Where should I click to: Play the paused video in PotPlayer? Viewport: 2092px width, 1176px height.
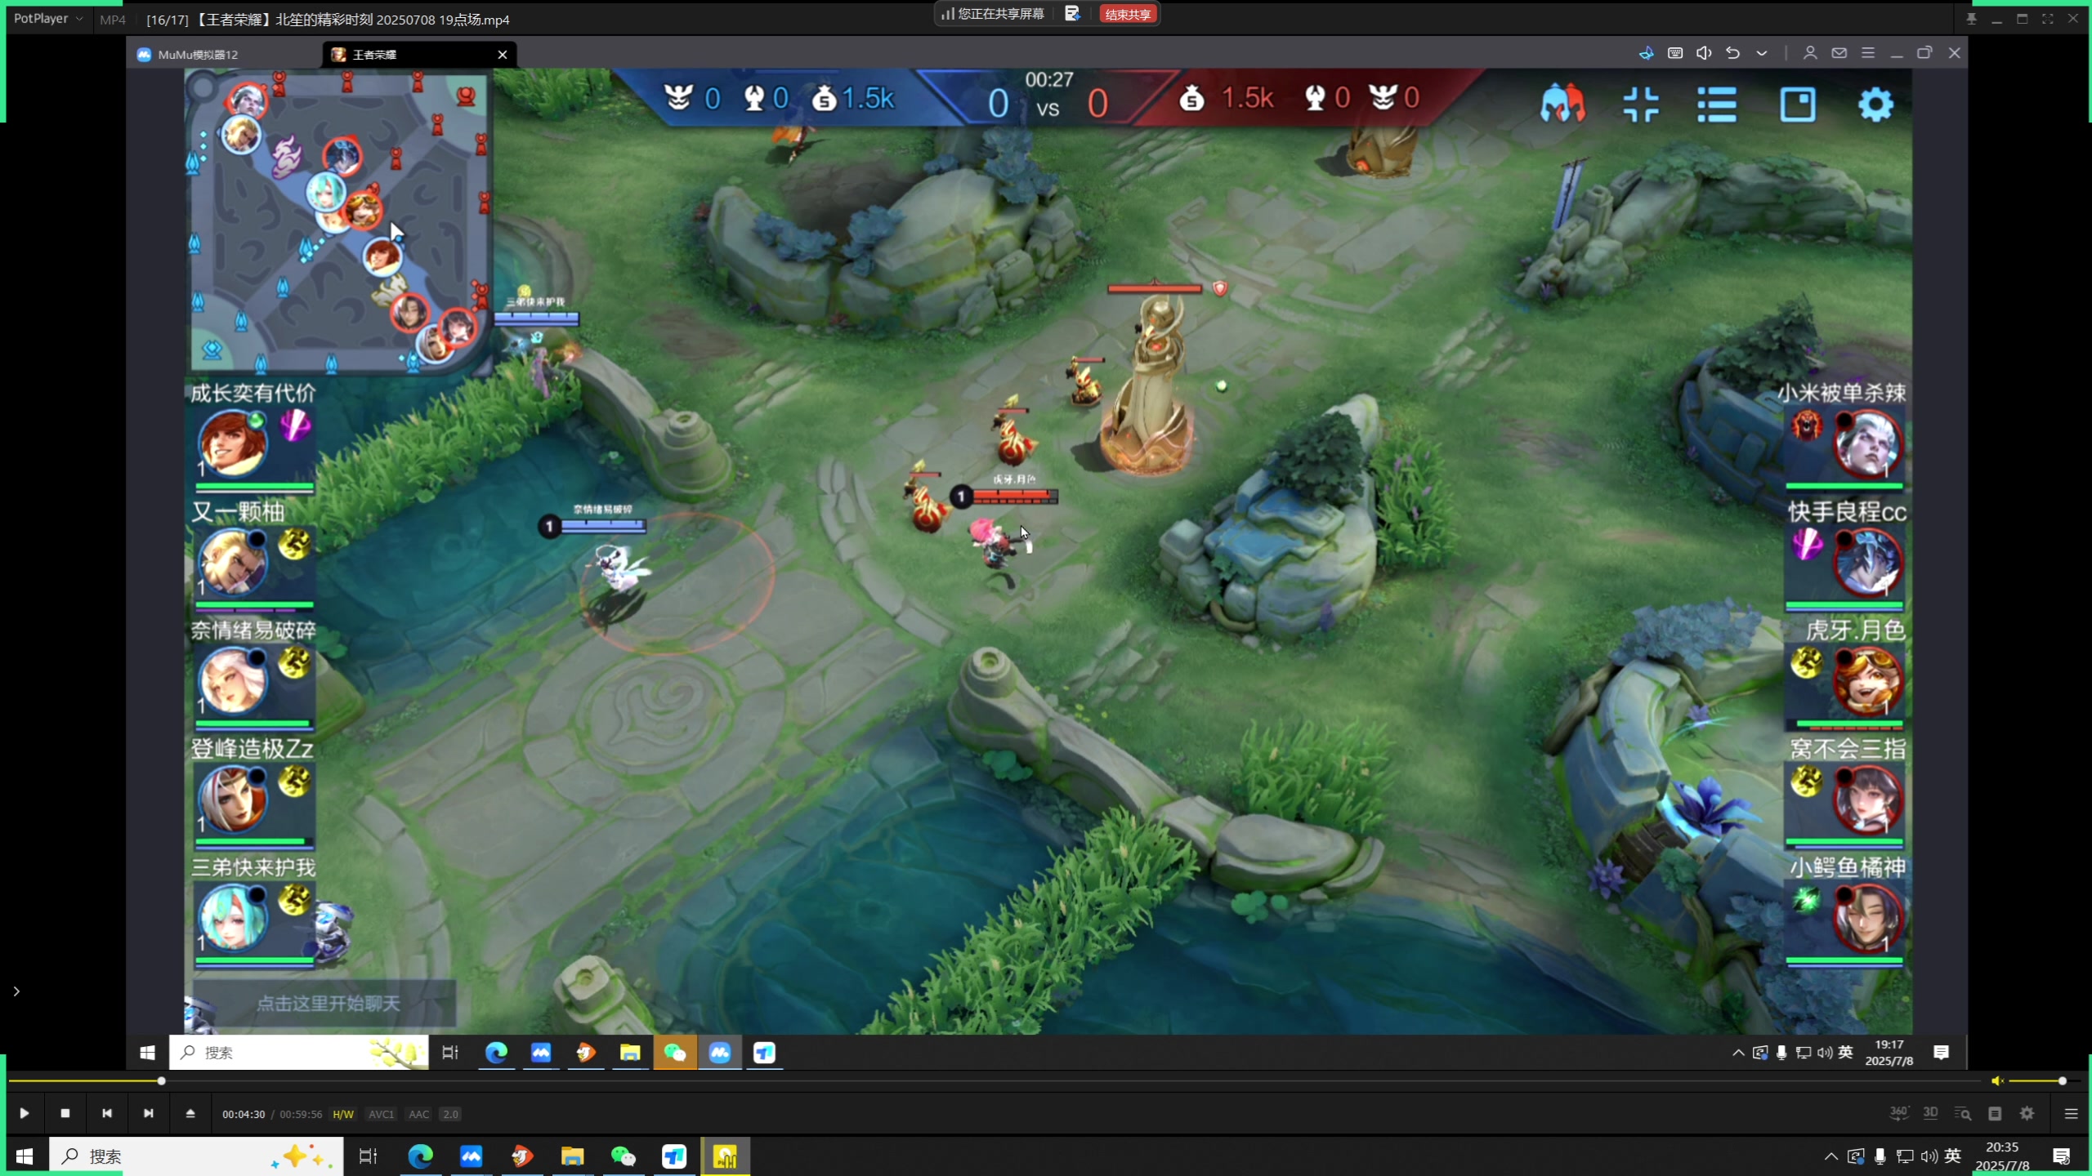pyautogui.click(x=24, y=1113)
